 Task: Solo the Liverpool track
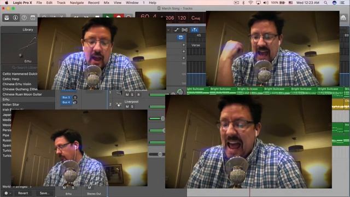[x=132, y=107]
